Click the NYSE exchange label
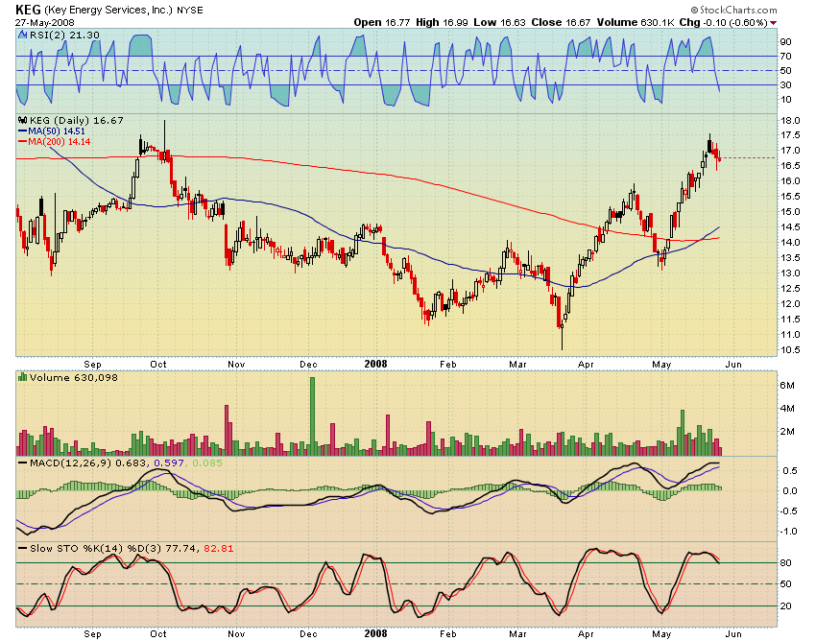The image size is (816, 641). (190, 10)
